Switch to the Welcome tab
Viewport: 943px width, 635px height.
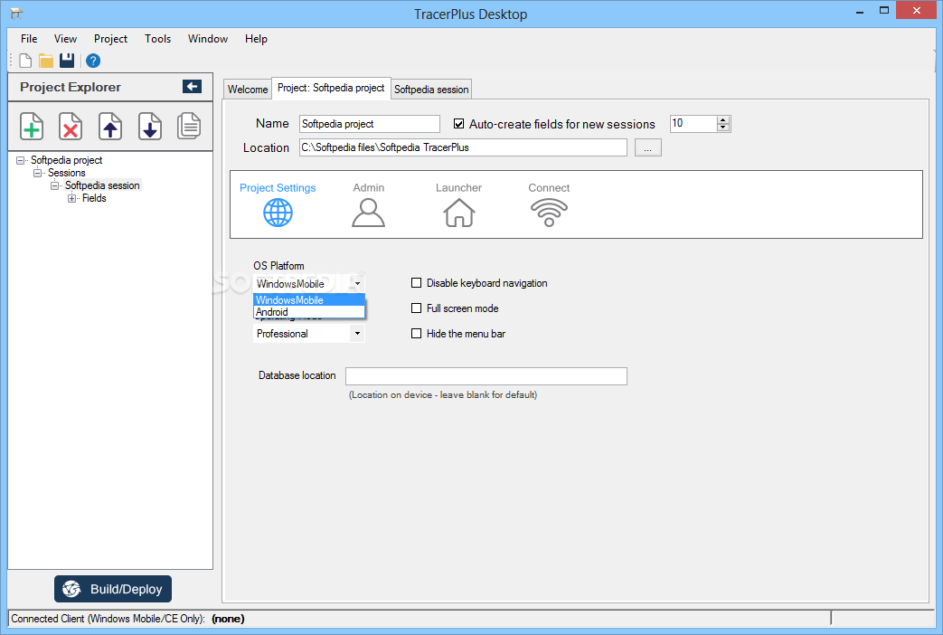(x=247, y=89)
